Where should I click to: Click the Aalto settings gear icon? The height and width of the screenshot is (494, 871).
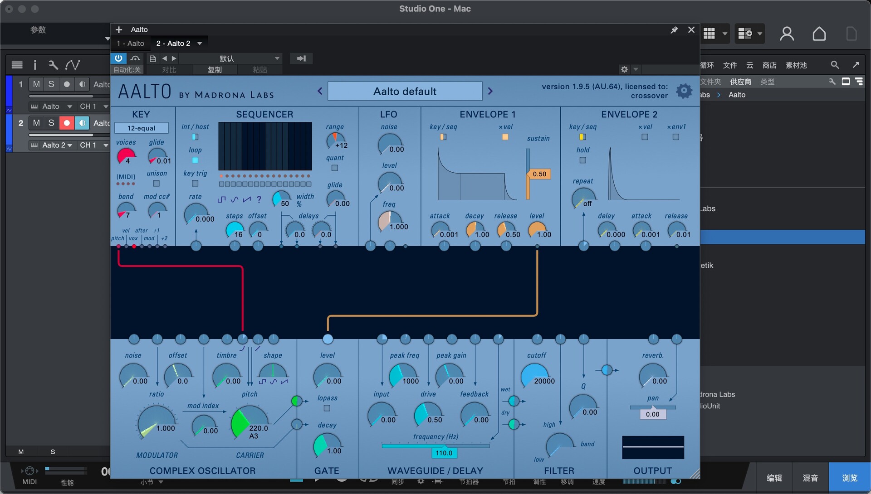(684, 91)
